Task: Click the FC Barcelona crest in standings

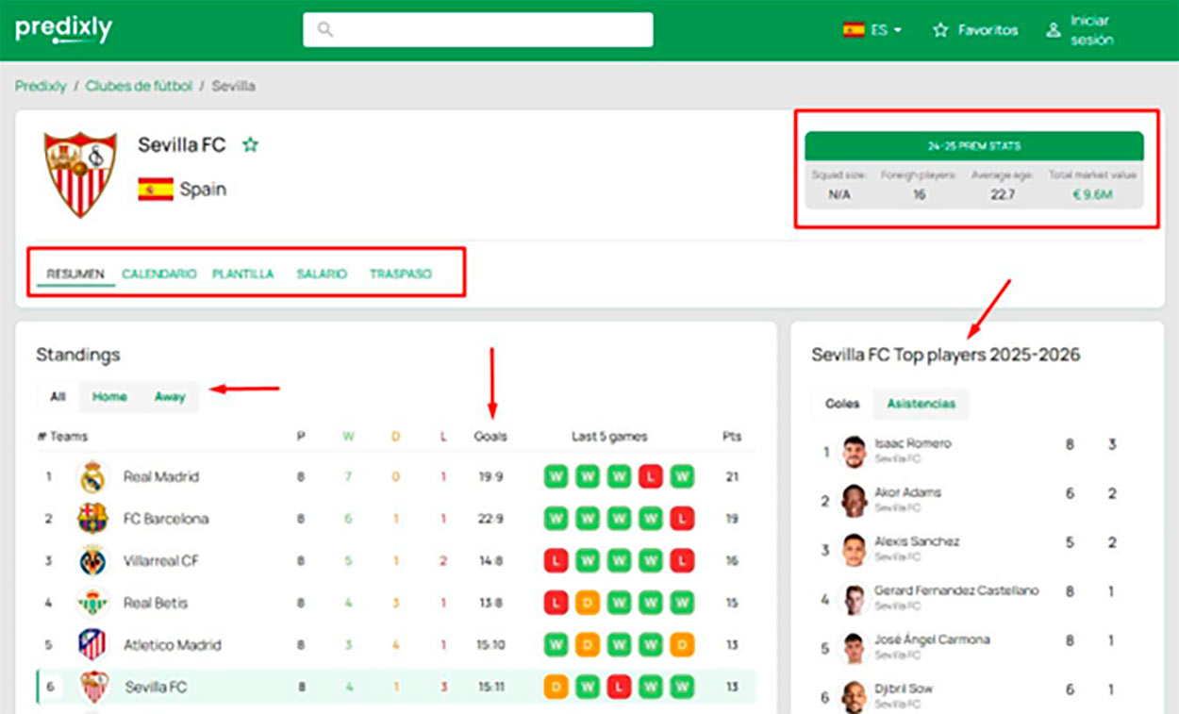Action: tap(91, 519)
